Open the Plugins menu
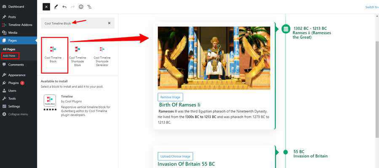This screenshot has width=379, height=168. click(x=14, y=83)
